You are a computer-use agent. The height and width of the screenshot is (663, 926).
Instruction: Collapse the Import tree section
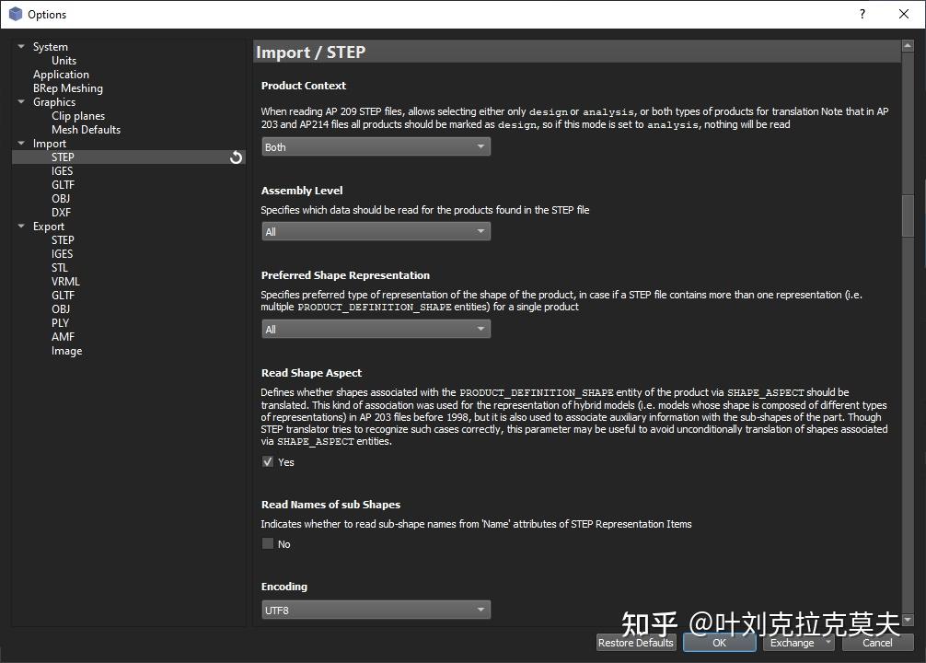tap(20, 143)
